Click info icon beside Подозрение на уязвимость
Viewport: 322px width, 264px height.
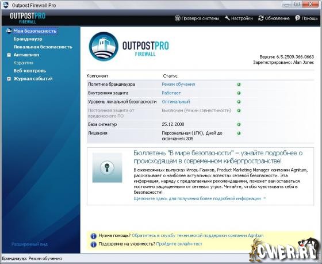point(93,244)
